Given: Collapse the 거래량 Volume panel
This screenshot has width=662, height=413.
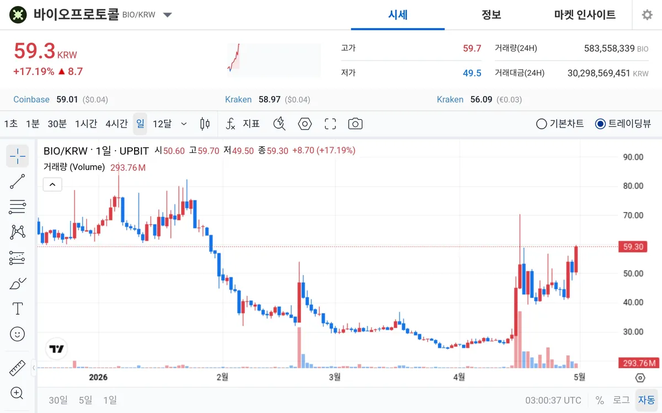Looking at the screenshot, I should pyautogui.click(x=52, y=184).
